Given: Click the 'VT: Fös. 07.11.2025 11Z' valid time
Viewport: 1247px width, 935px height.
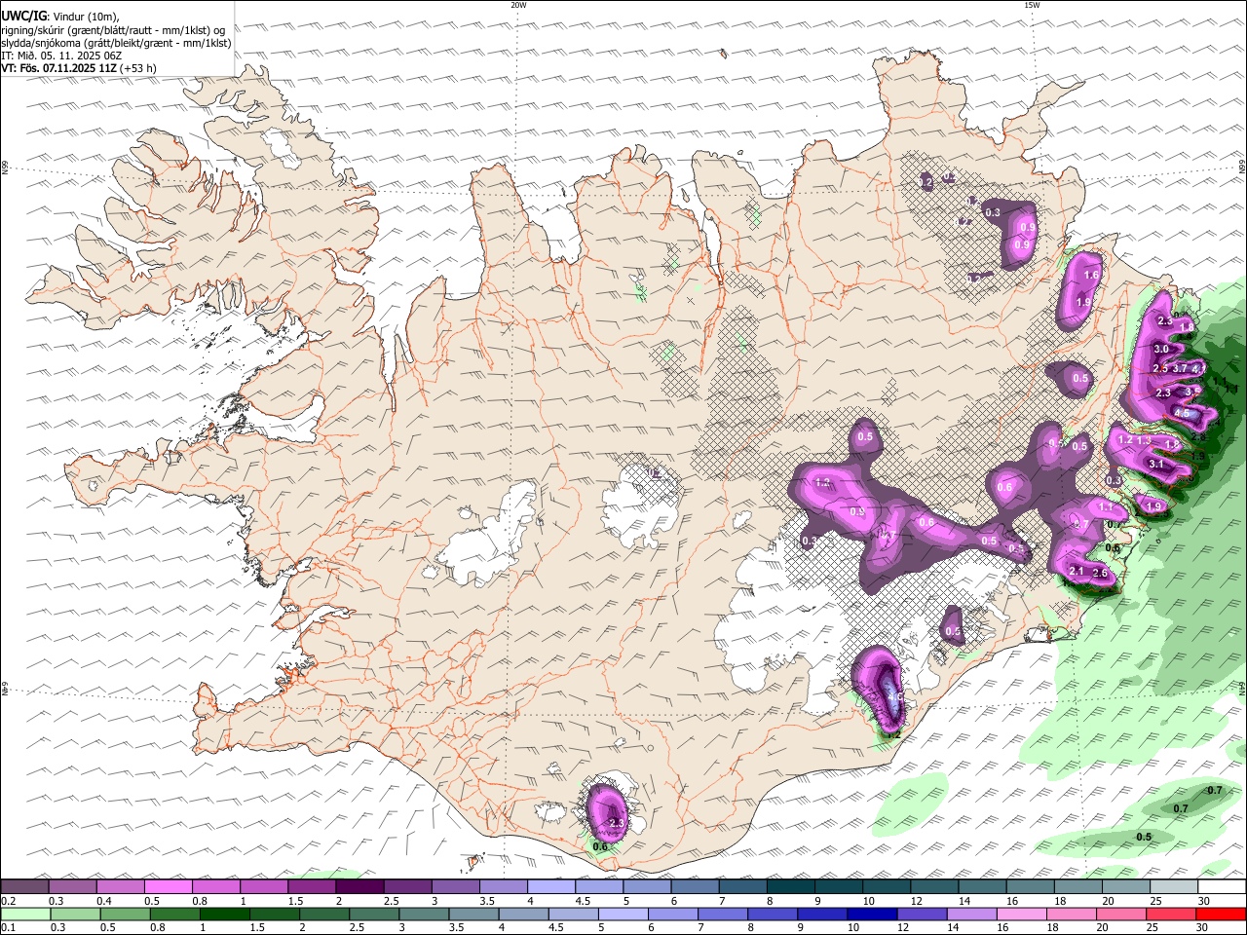Looking at the screenshot, I should [x=59, y=68].
